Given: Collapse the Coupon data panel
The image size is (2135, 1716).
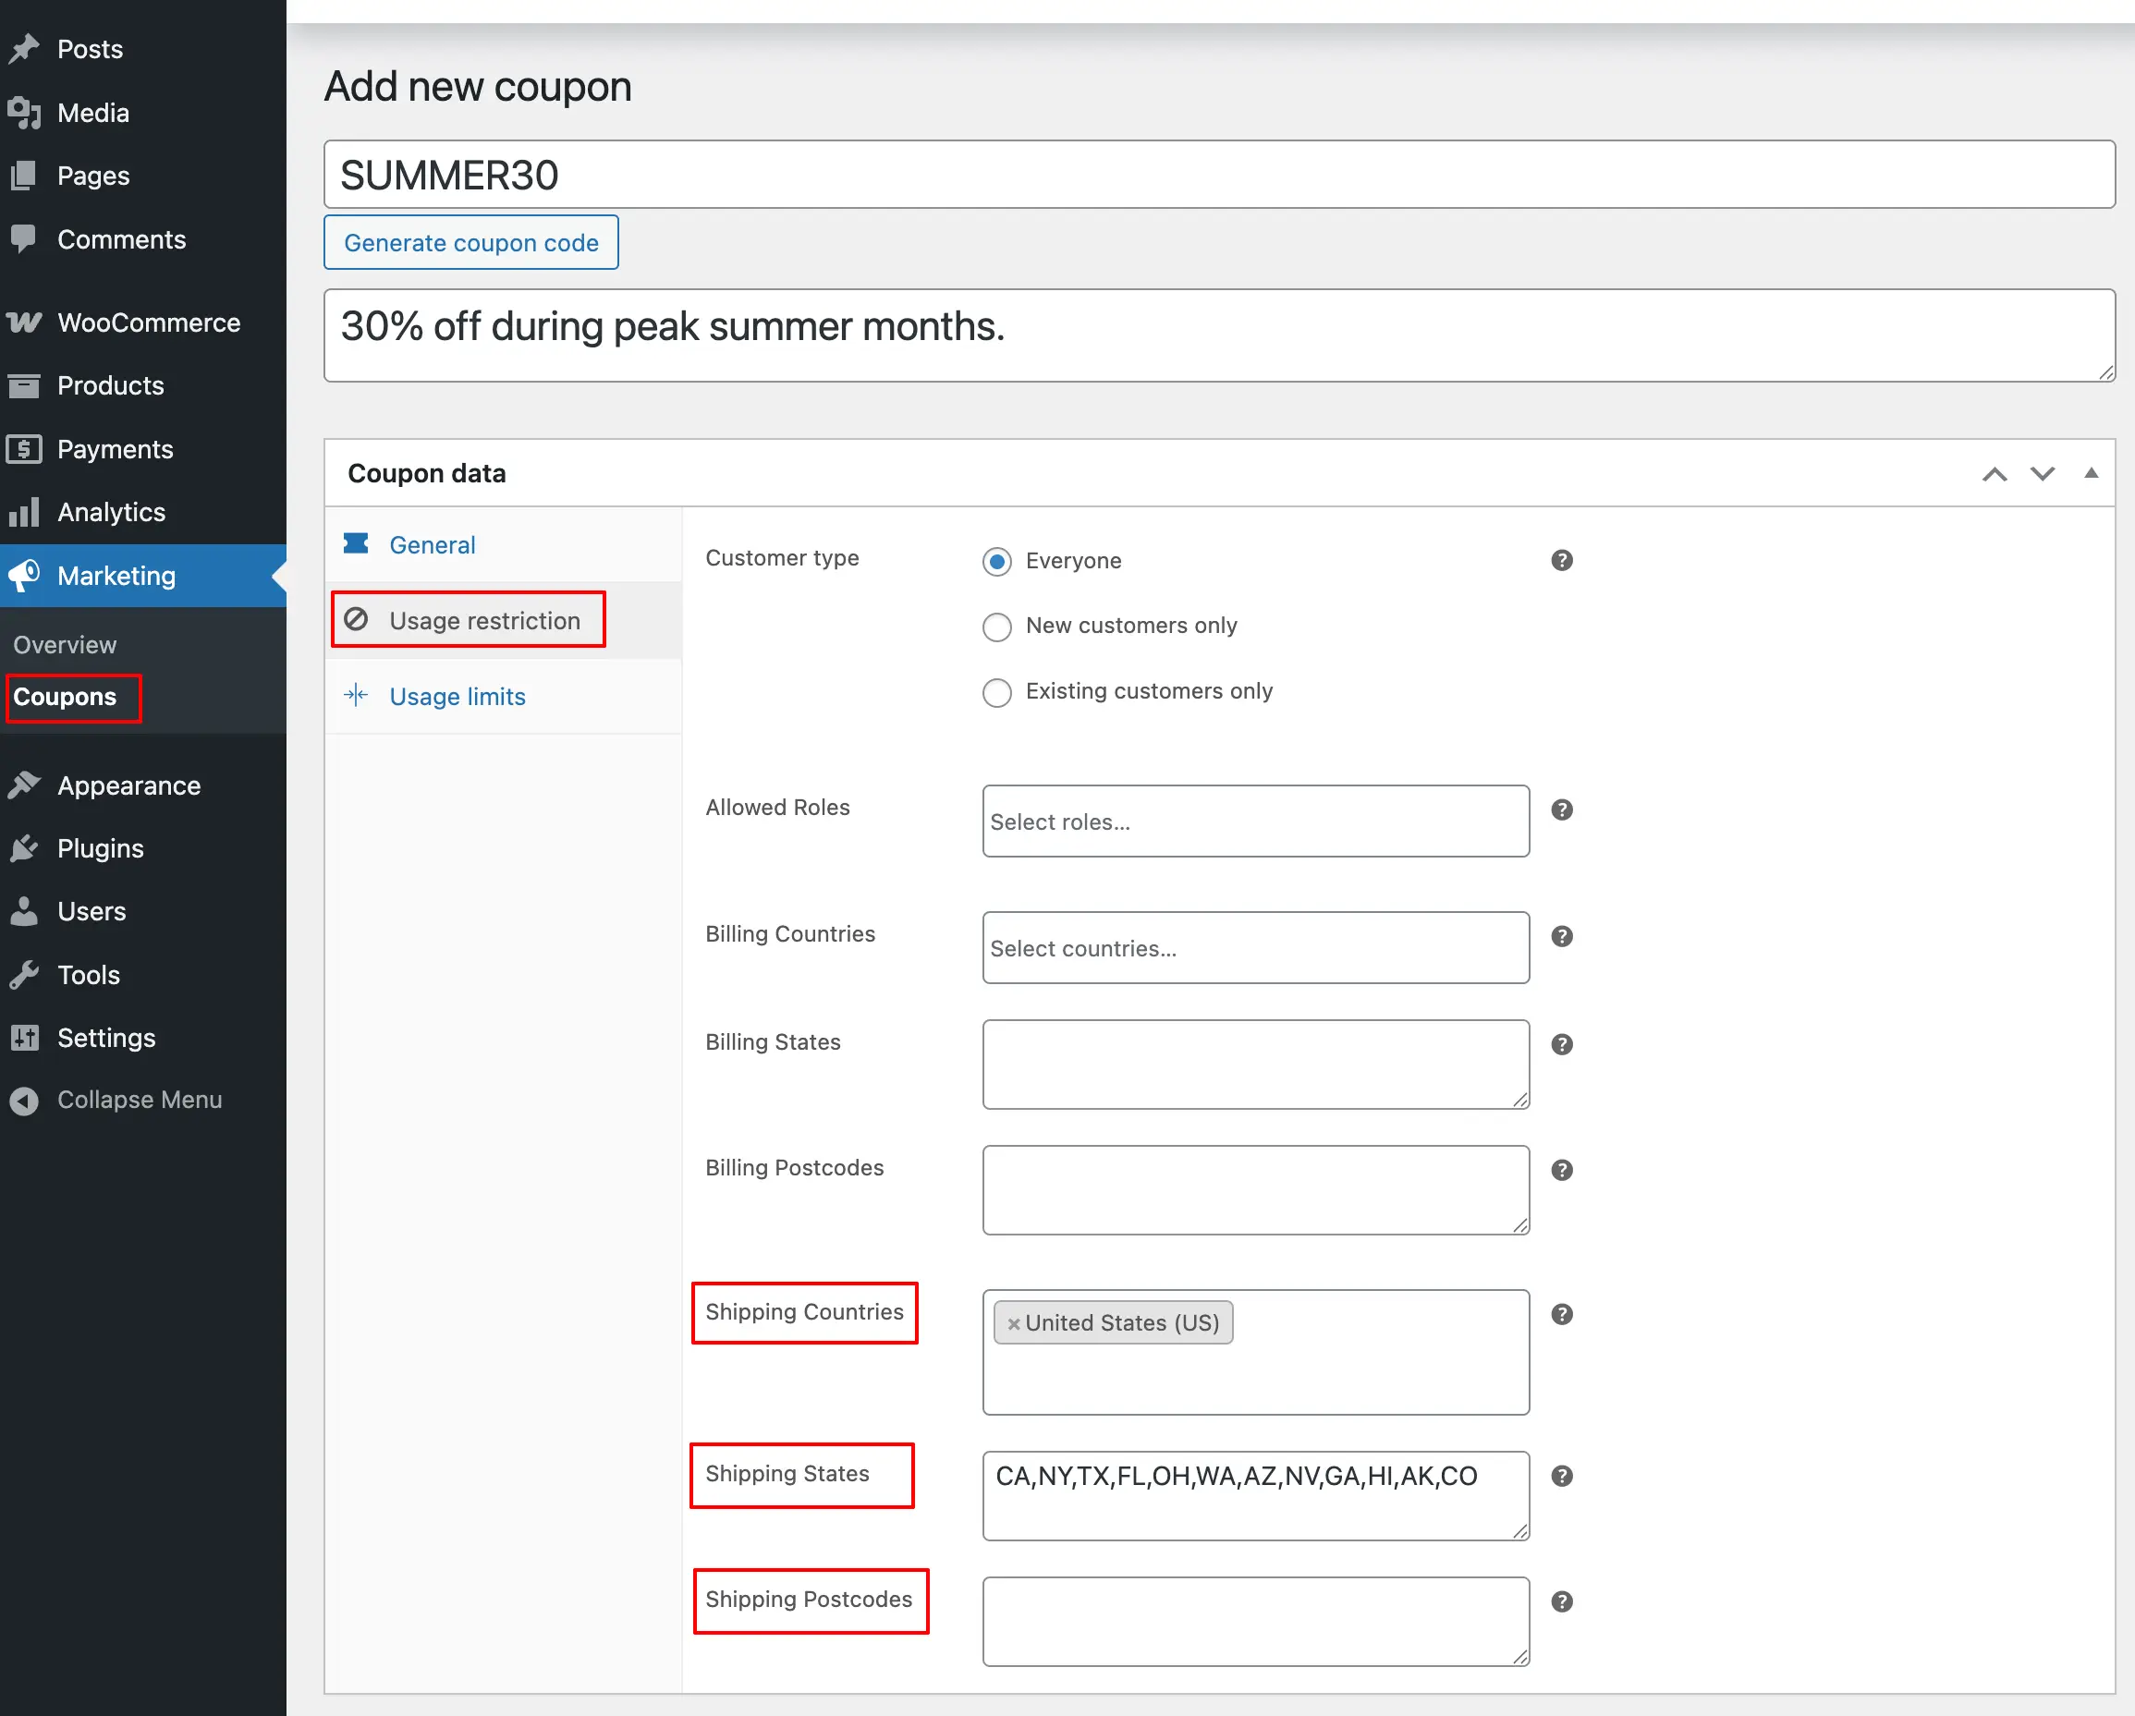Looking at the screenshot, I should pos(2091,473).
